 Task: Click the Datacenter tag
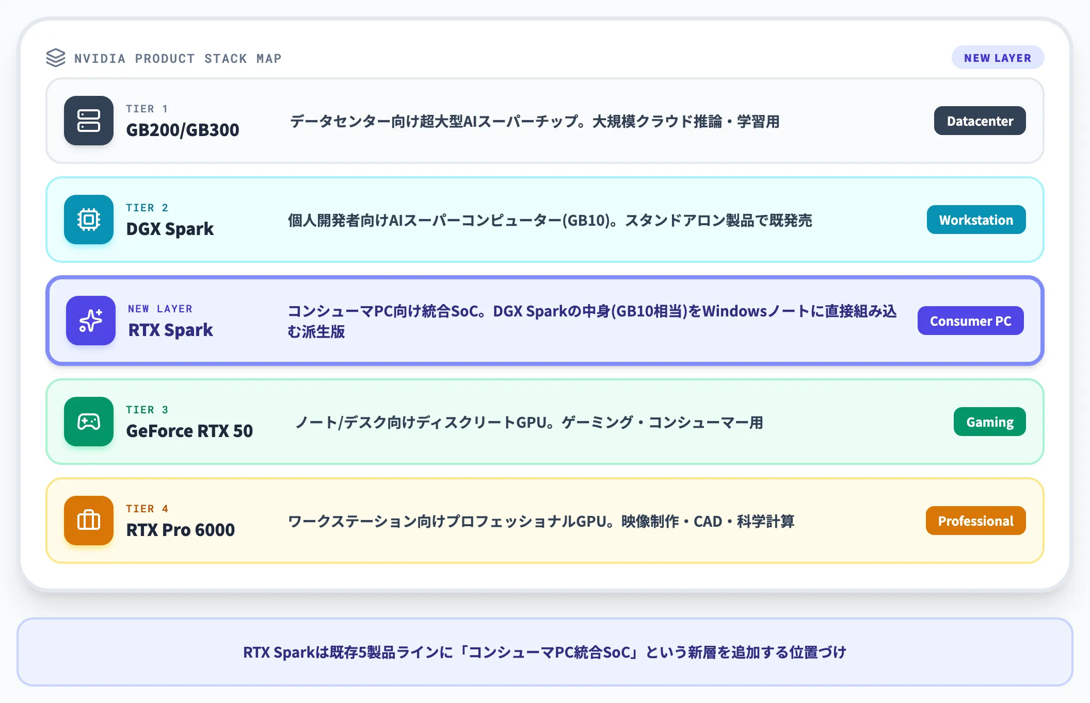tap(980, 121)
